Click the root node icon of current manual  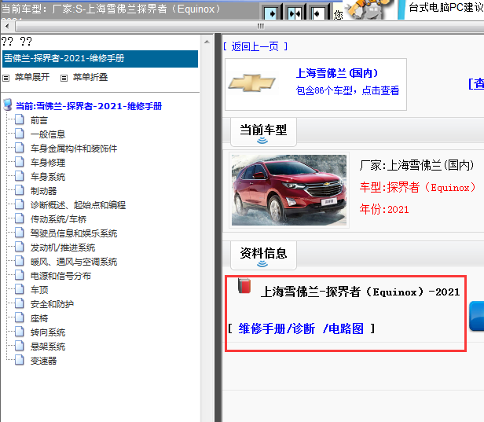[x=8, y=105]
